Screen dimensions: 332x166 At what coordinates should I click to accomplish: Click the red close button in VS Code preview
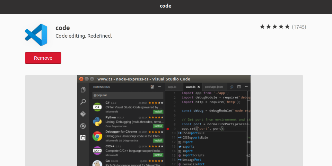click(81, 79)
